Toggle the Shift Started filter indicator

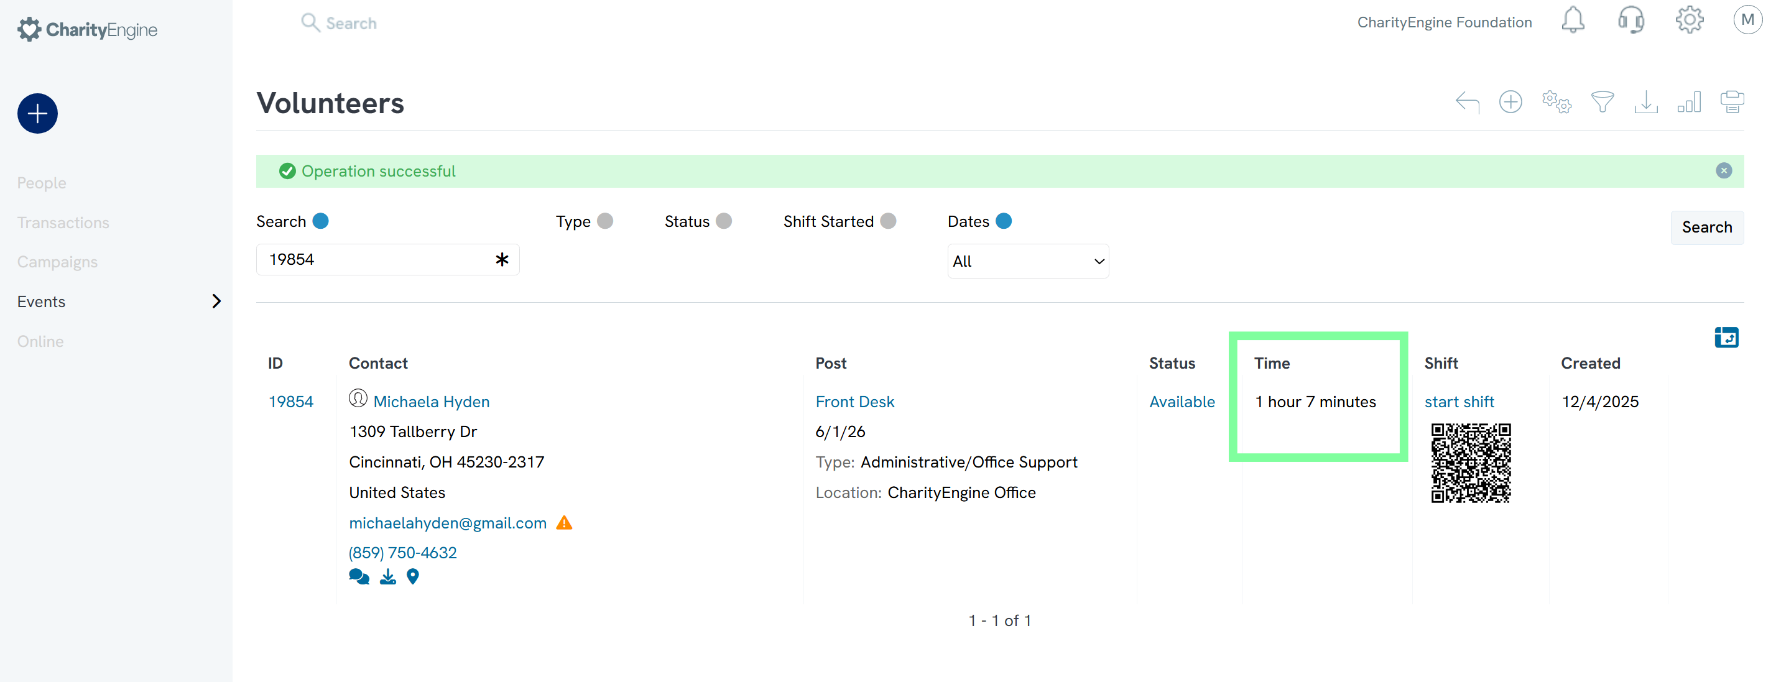point(888,221)
